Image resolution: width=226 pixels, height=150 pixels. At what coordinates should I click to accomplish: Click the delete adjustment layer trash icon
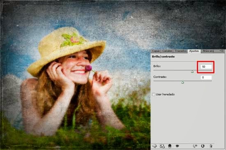point(211,146)
